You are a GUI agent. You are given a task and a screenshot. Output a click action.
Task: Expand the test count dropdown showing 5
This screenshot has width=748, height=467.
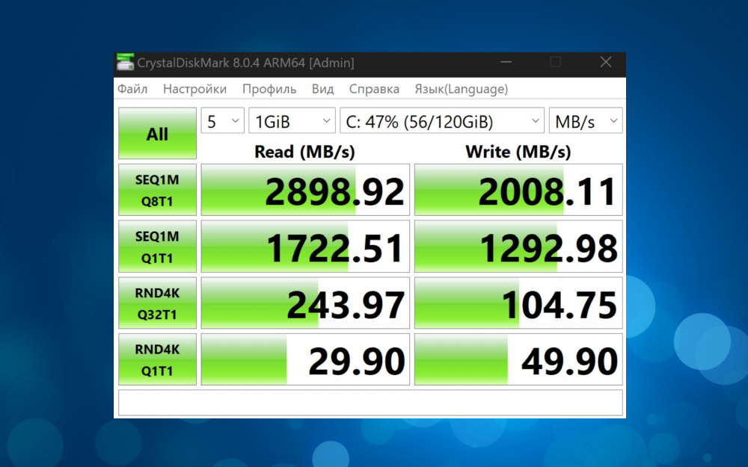(x=223, y=122)
